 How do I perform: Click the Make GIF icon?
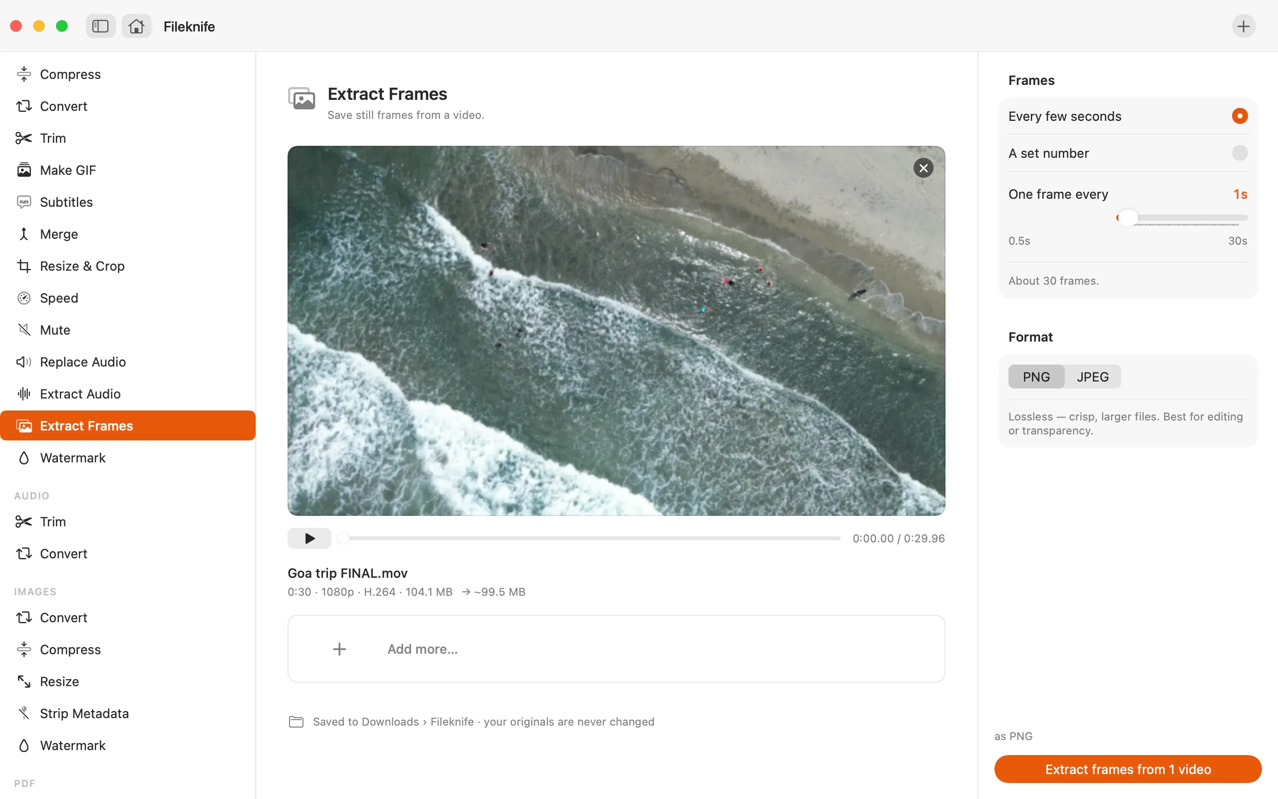point(24,170)
